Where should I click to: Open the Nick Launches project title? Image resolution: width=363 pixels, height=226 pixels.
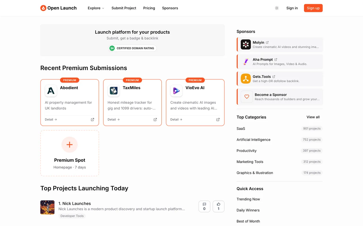click(75, 203)
